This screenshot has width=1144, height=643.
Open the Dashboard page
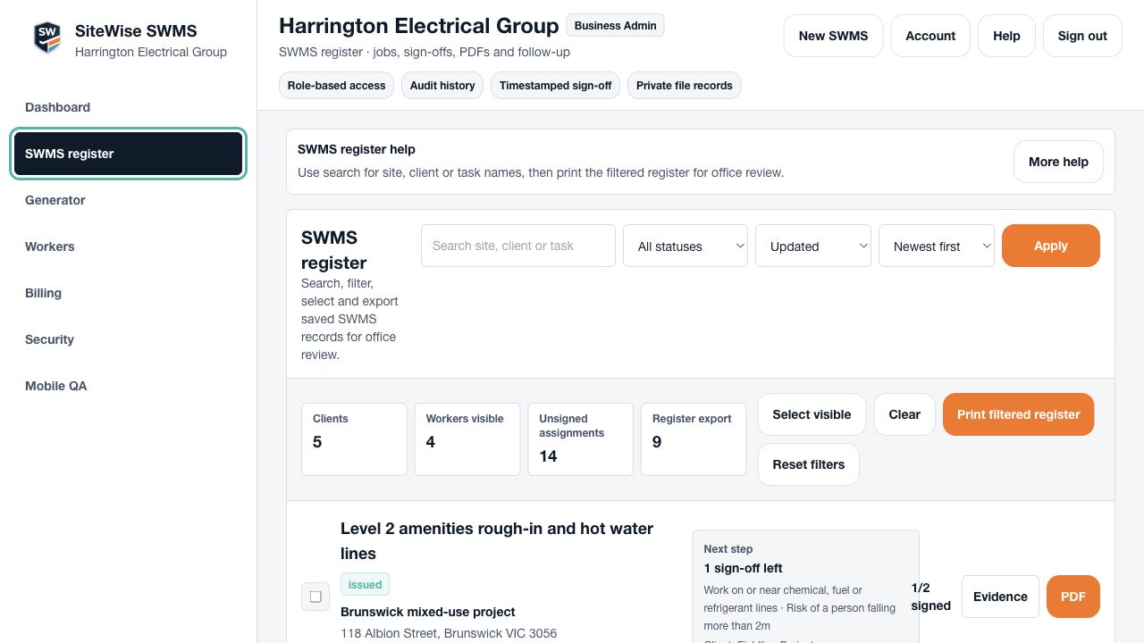(x=129, y=107)
